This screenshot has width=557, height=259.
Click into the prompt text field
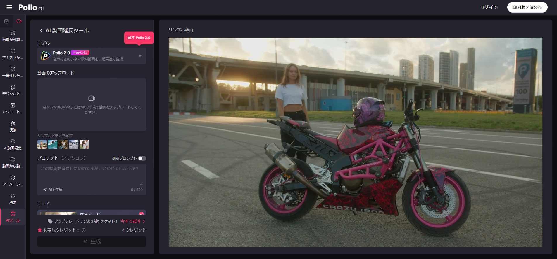click(x=92, y=174)
